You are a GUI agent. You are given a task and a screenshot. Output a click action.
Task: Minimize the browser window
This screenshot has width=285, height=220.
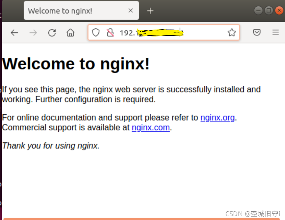click(258, 10)
